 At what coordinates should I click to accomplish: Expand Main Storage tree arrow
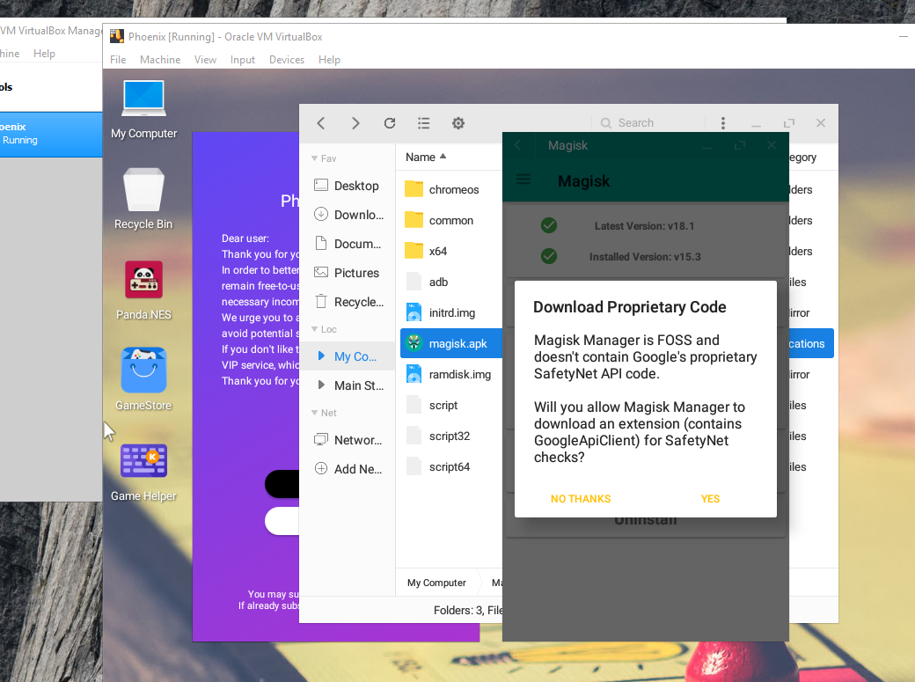pyautogui.click(x=321, y=385)
